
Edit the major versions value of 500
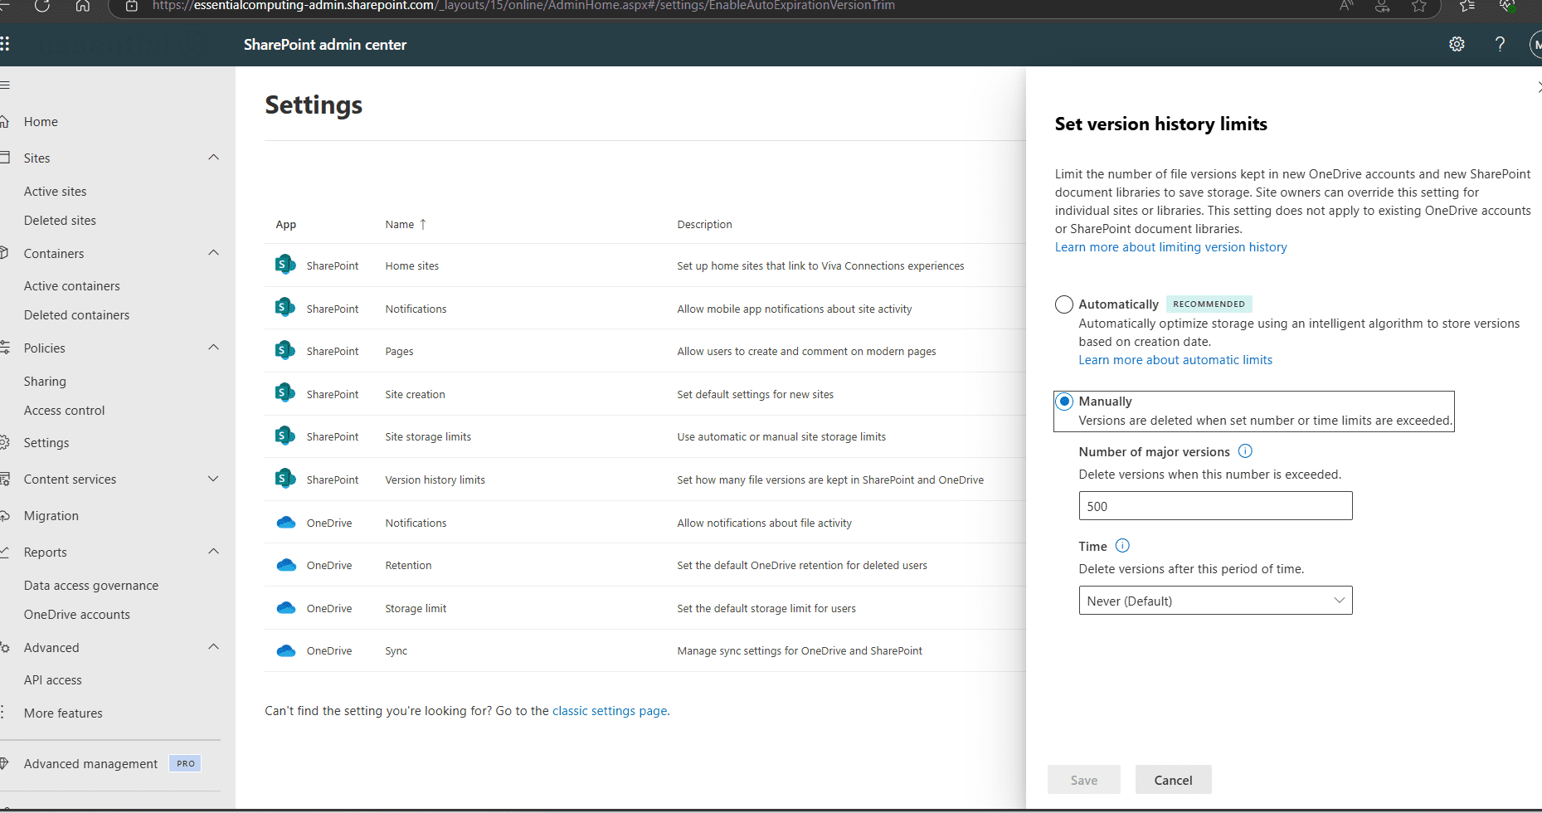1214,505
